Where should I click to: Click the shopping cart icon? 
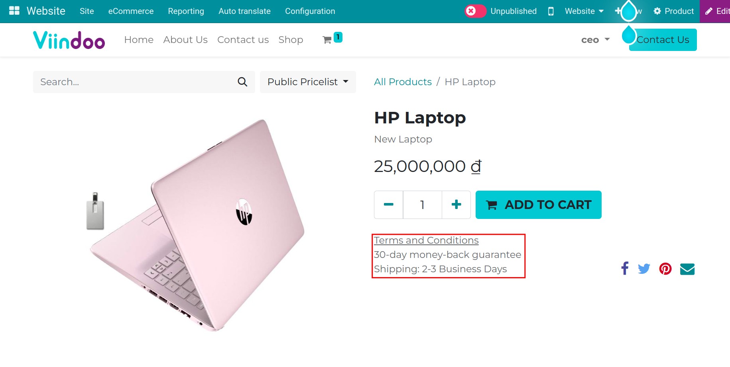pos(327,40)
